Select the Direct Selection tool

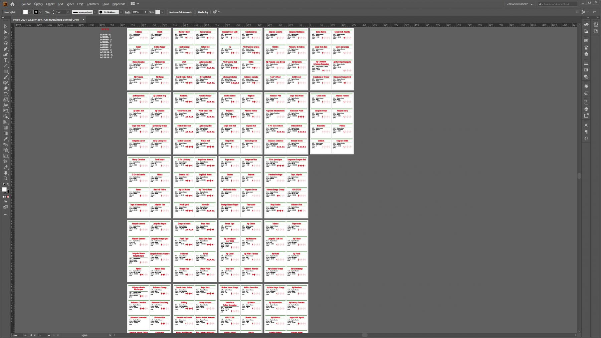coord(5,32)
